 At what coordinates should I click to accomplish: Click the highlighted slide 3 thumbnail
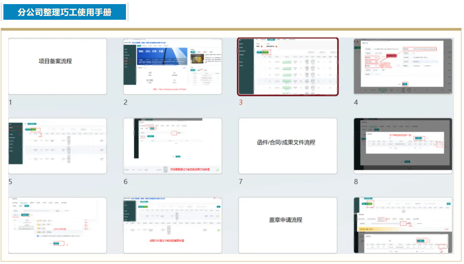pyautogui.click(x=288, y=66)
